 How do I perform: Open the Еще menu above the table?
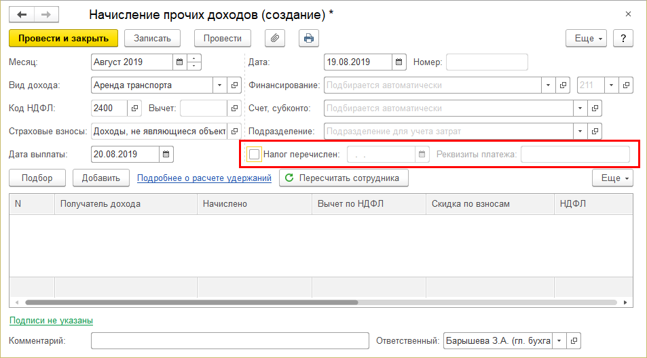pos(612,178)
